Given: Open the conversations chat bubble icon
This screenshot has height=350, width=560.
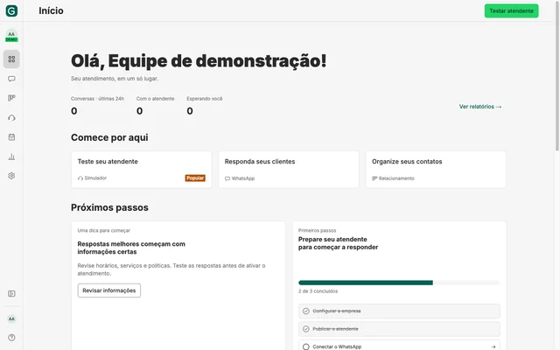Looking at the screenshot, I should (x=11, y=79).
